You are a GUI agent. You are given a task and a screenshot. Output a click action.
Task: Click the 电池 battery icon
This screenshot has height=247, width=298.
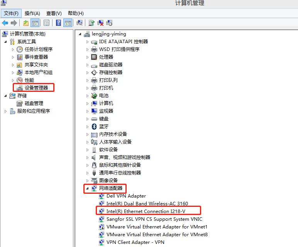94,96
